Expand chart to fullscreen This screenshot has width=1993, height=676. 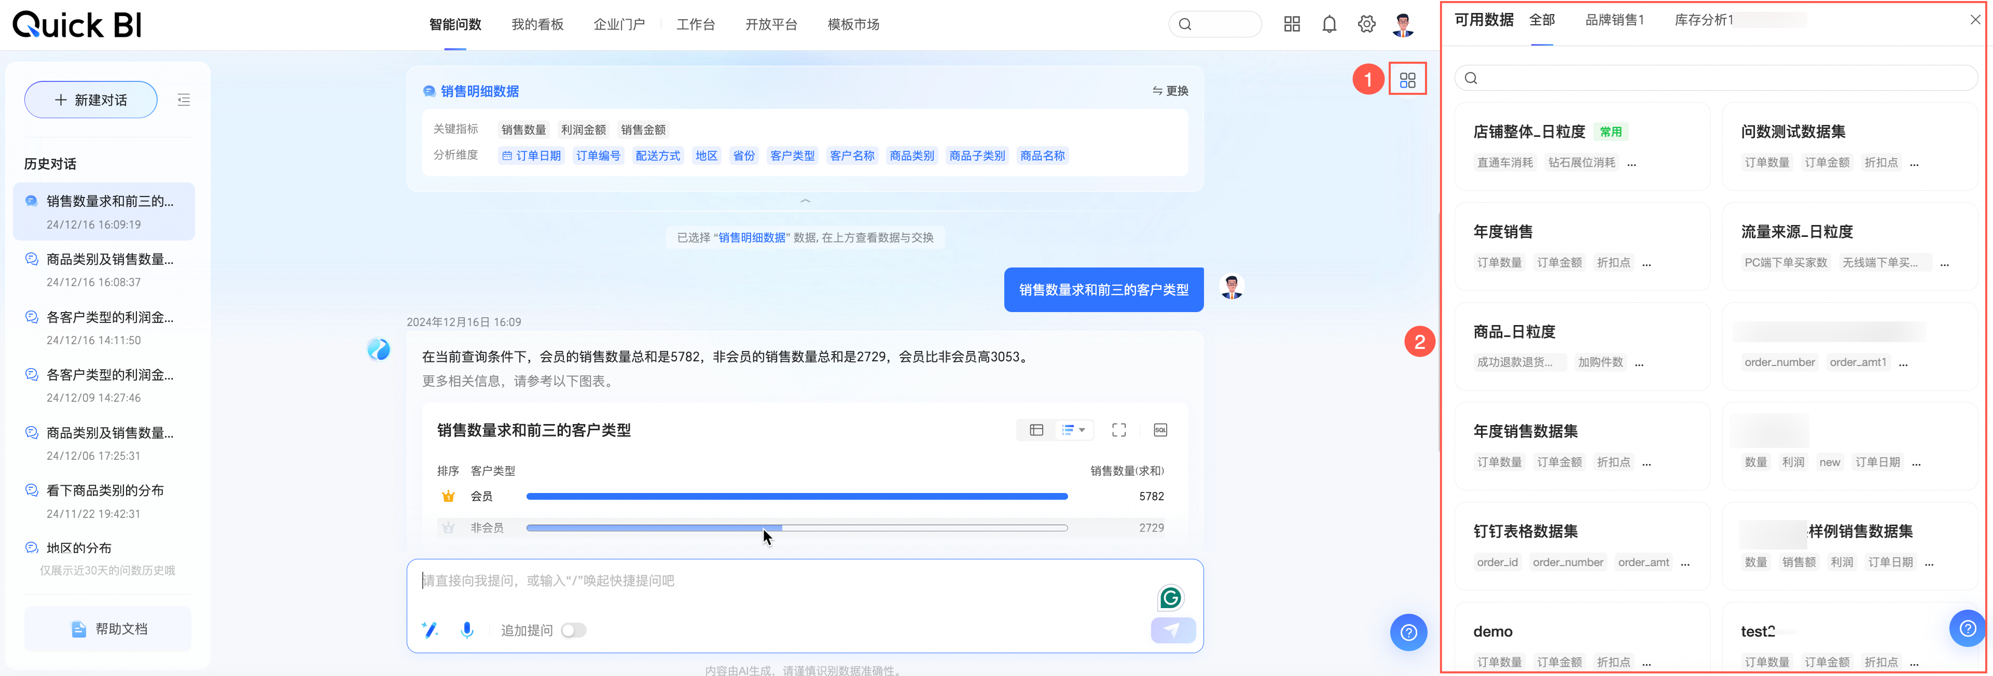[1119, 430]
